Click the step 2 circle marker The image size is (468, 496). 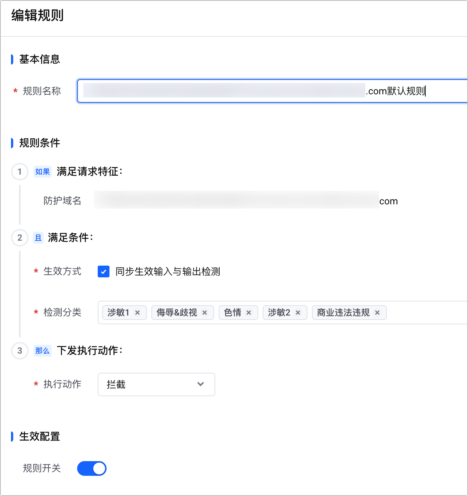click(20, 238)
